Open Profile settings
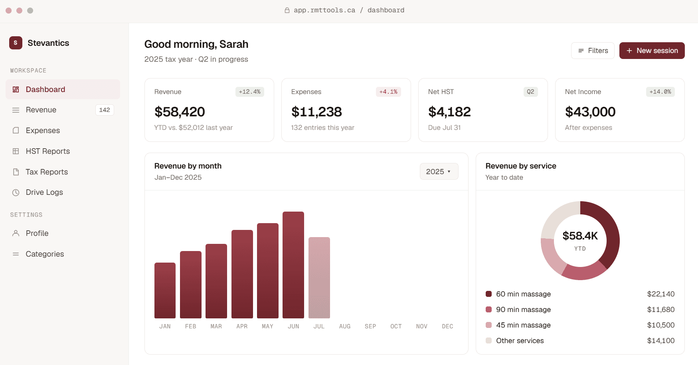Image resolution: width=698 pixels, height=365 pixels. (63, 233)
